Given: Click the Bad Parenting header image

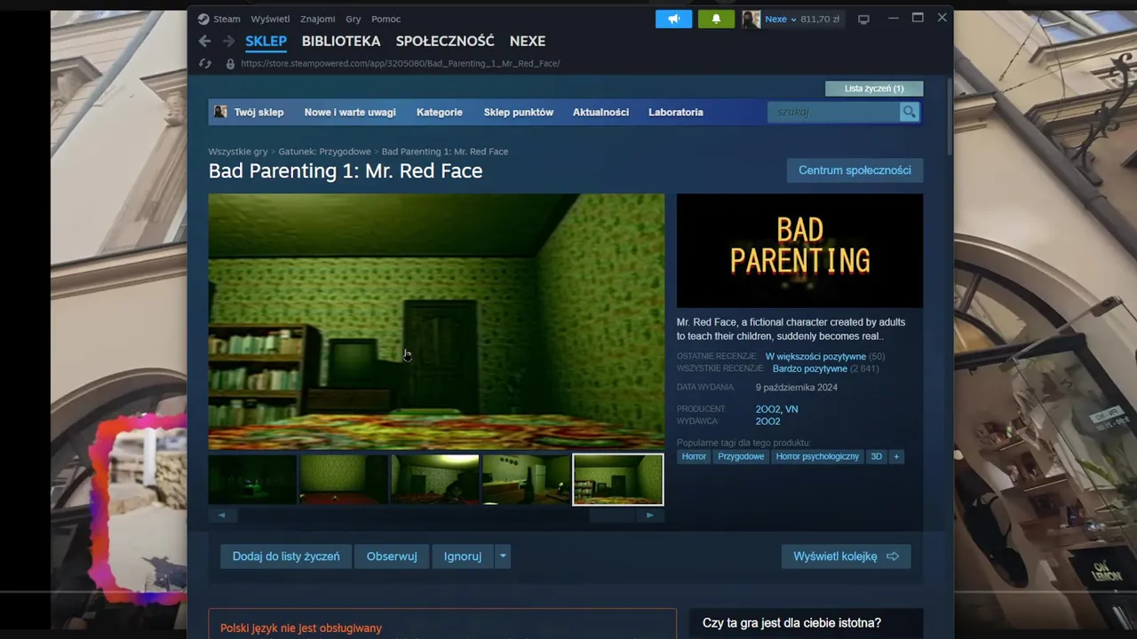Looking at the screenshot, I should point(799,250).
